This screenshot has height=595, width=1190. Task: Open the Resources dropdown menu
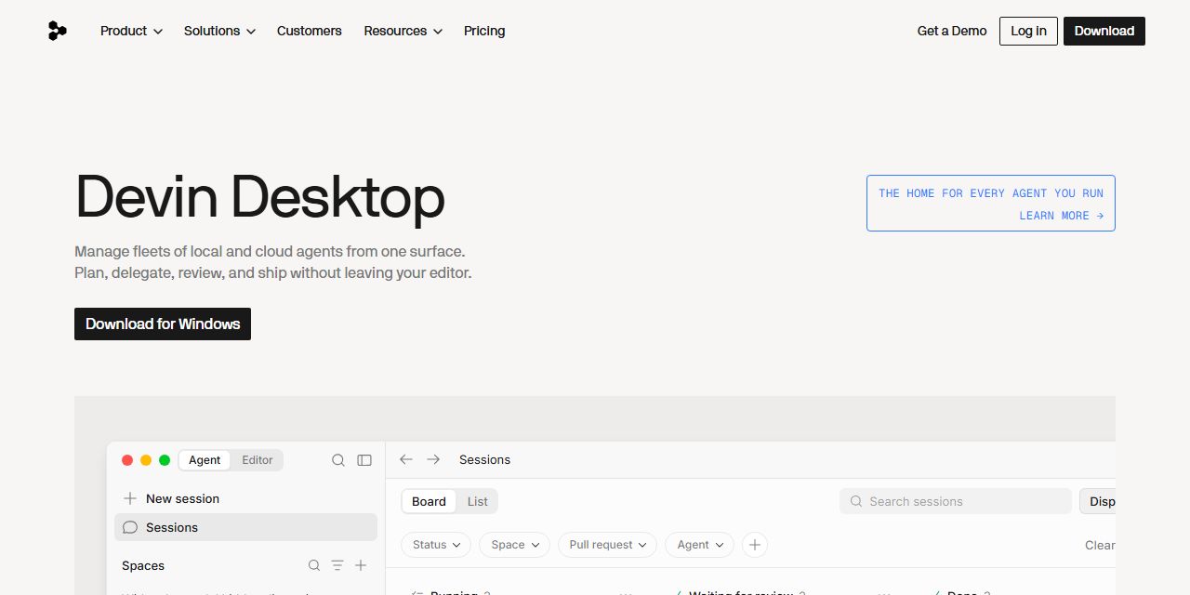403,31
